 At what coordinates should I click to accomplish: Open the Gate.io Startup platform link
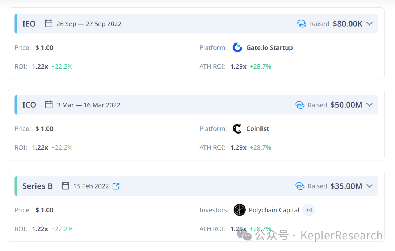(269, 47)
